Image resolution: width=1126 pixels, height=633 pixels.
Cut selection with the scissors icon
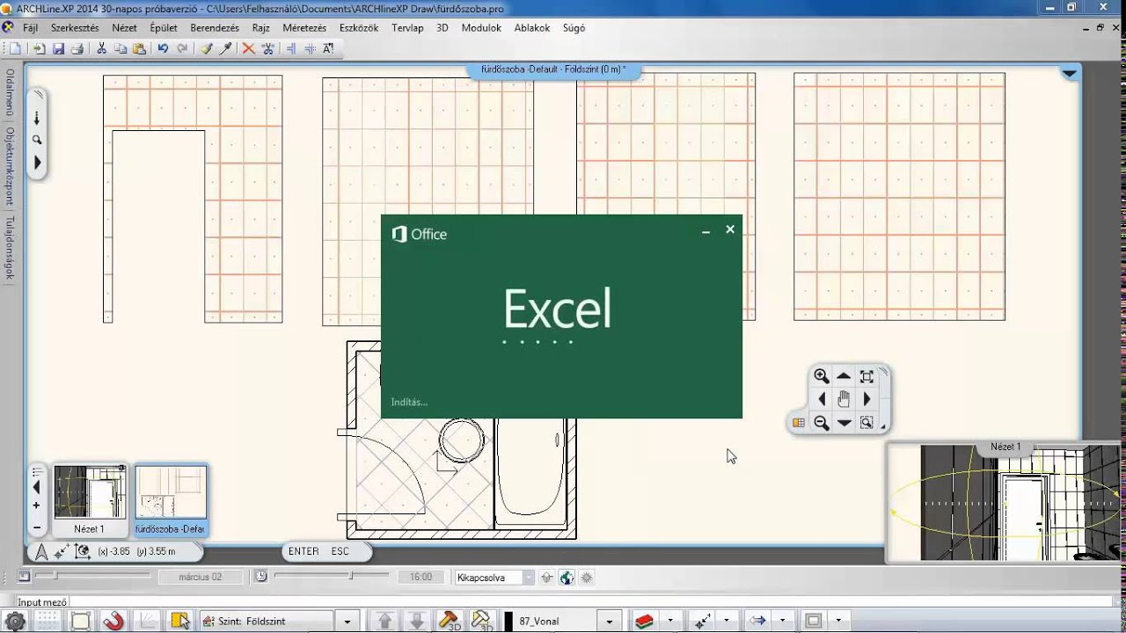(101, 48)
